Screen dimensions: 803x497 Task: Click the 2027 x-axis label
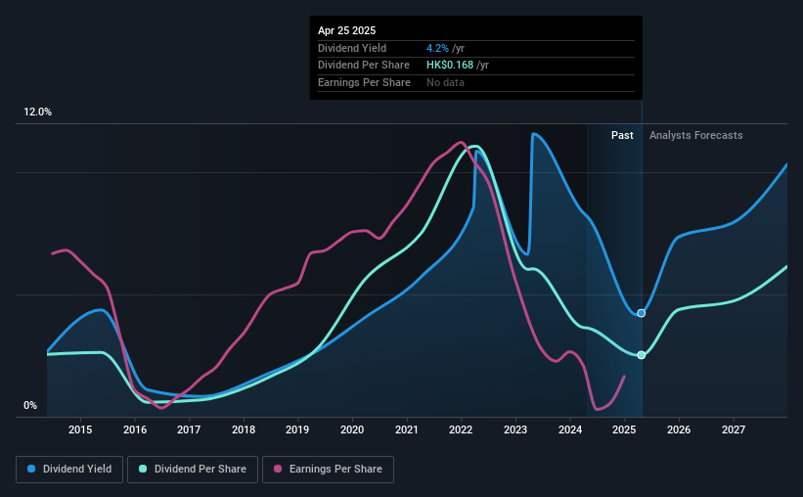click(x=734, y=429)
